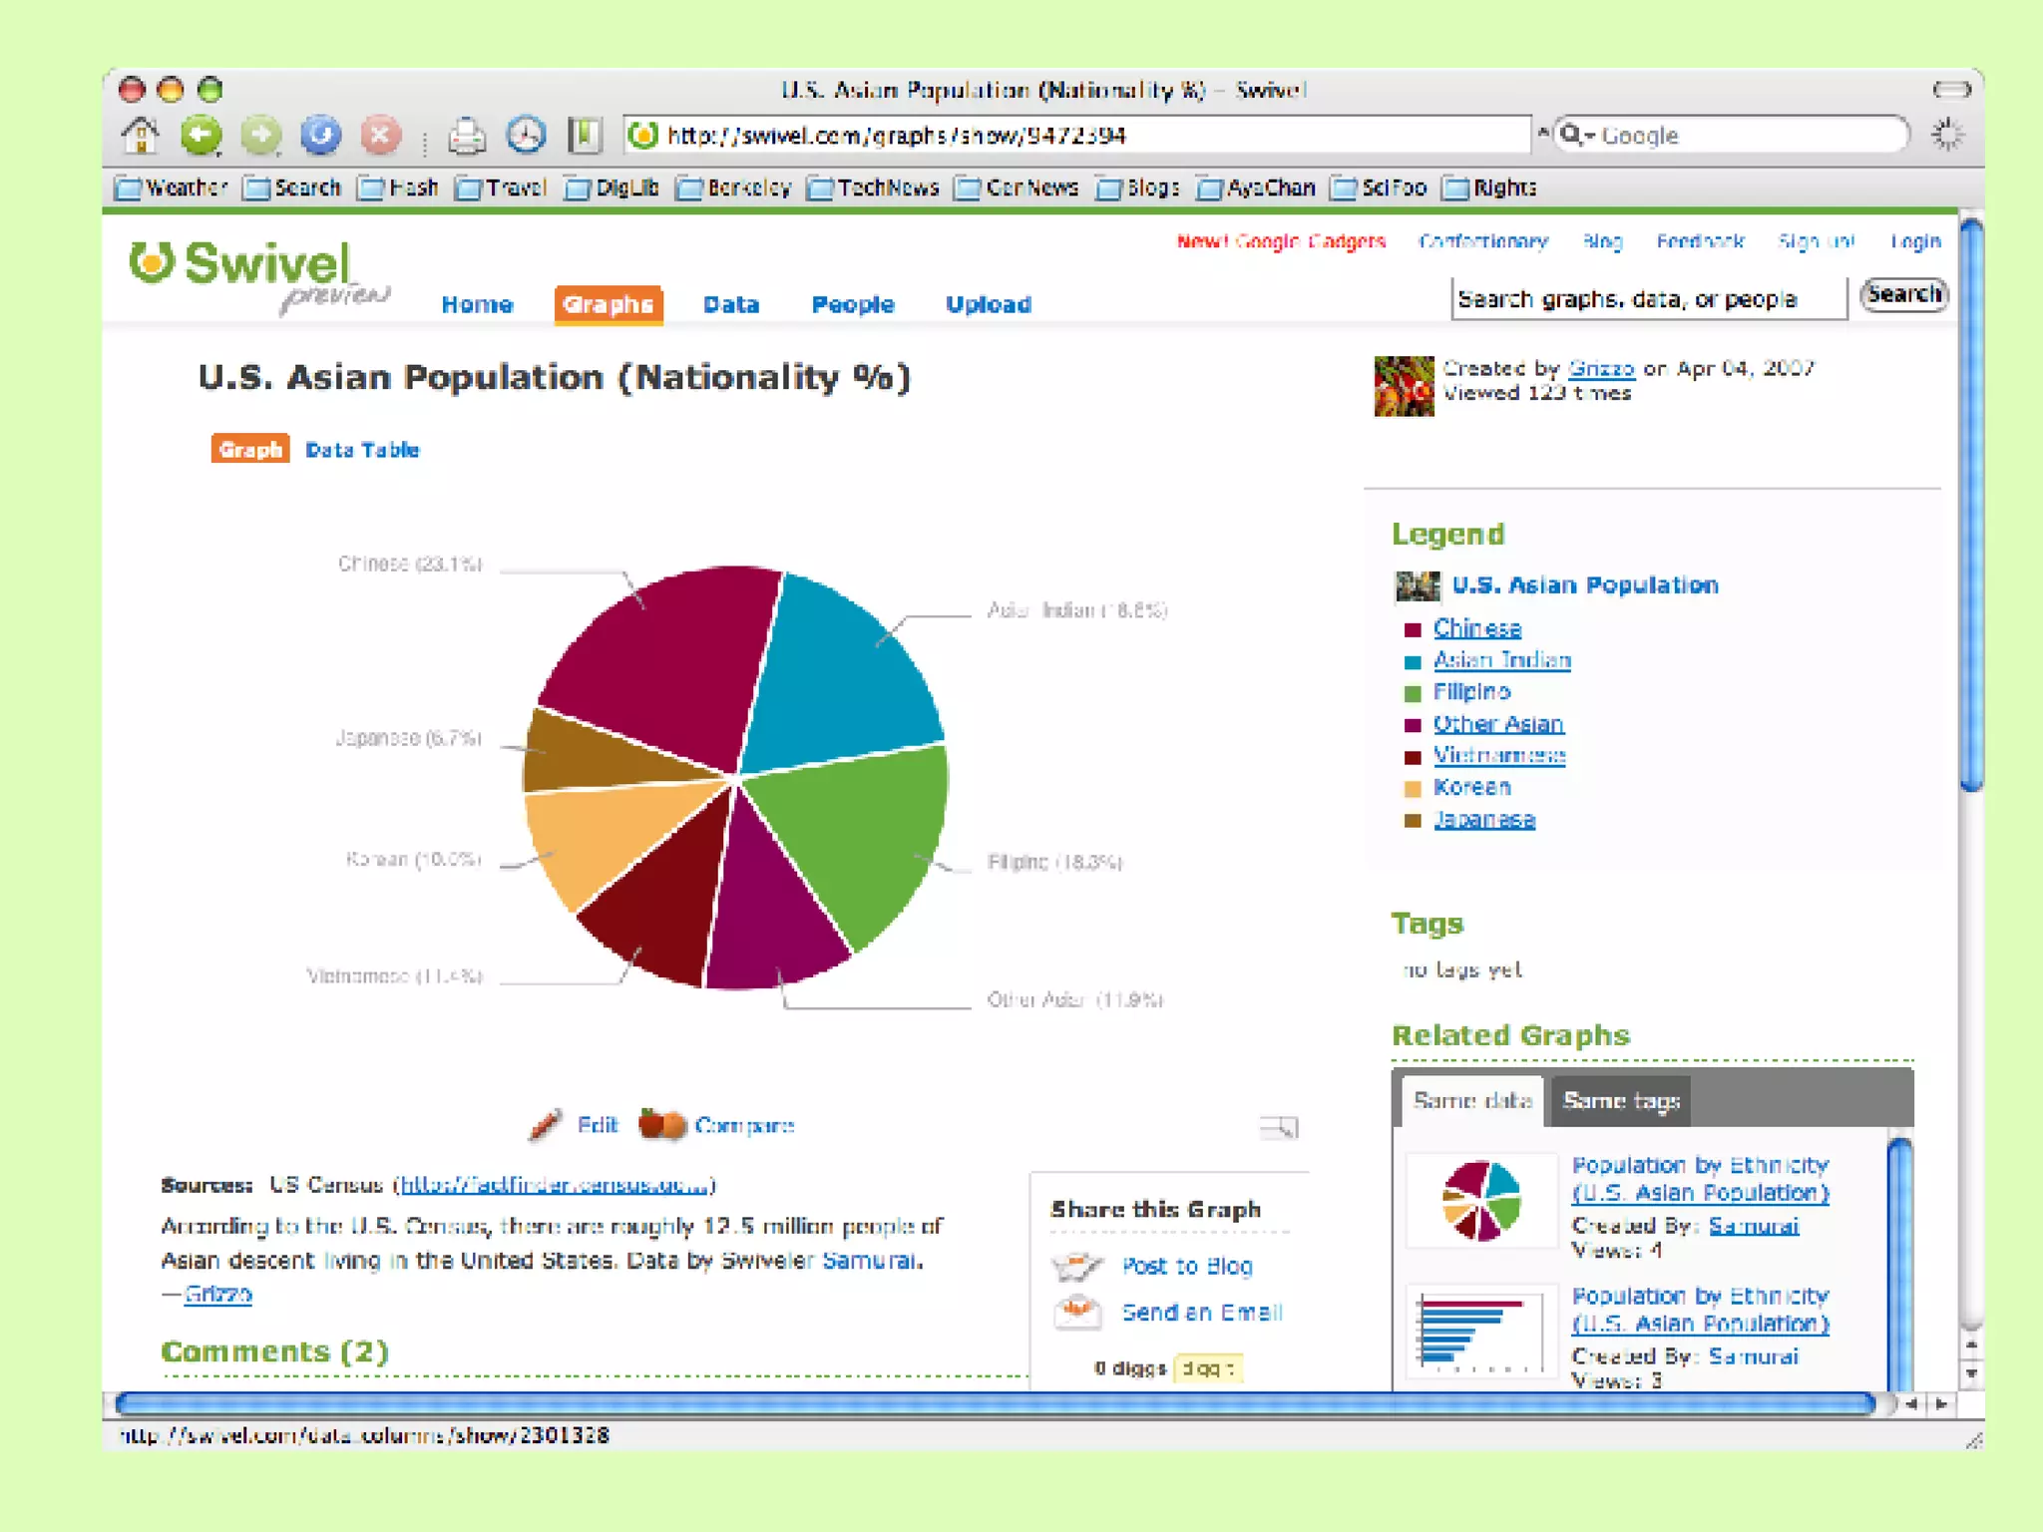Click the search graphs, data, people field
The height and width of the screenshot is (1532, 2043).
[x=1648, y=298]
